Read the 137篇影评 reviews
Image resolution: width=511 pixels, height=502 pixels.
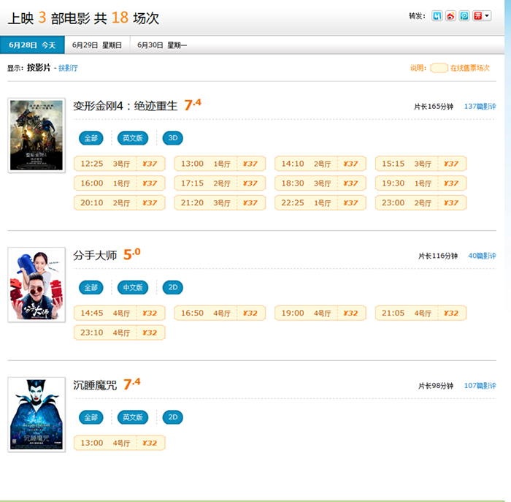click(x=480, y=107)
